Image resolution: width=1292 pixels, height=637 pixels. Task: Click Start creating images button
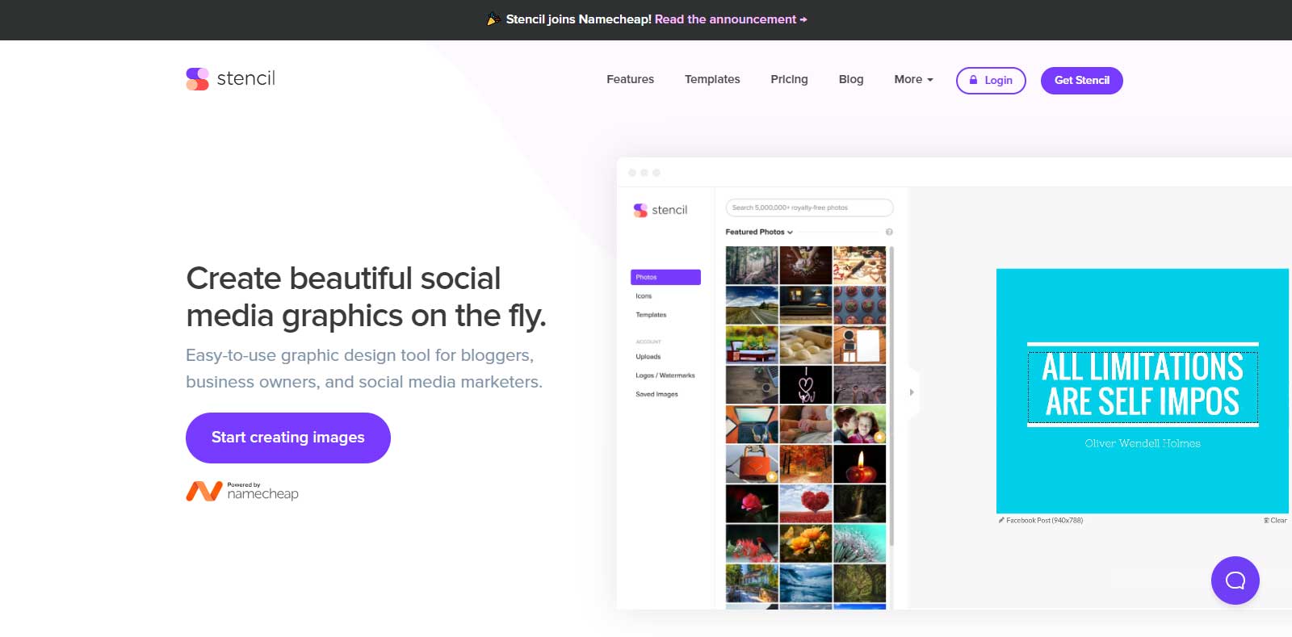[x=288, y=438]
